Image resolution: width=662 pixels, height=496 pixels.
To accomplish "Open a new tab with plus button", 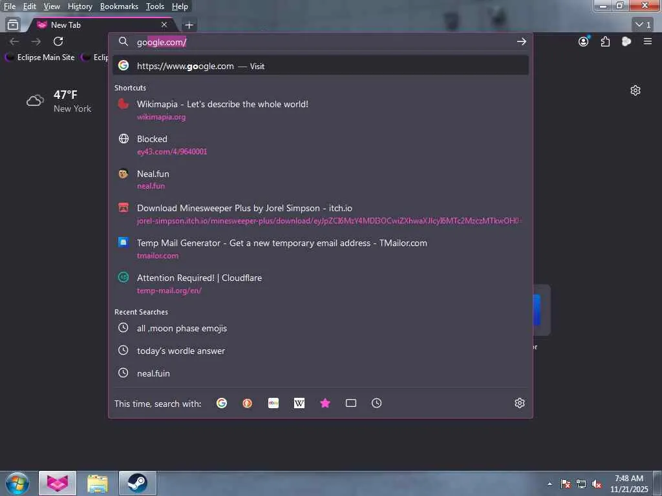I will point(189,25).
